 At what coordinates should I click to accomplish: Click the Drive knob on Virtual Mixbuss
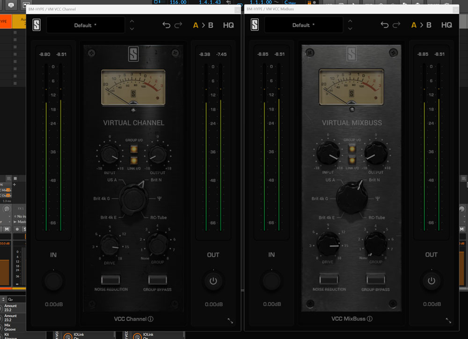pyautogui.click(x=328, y=244)
